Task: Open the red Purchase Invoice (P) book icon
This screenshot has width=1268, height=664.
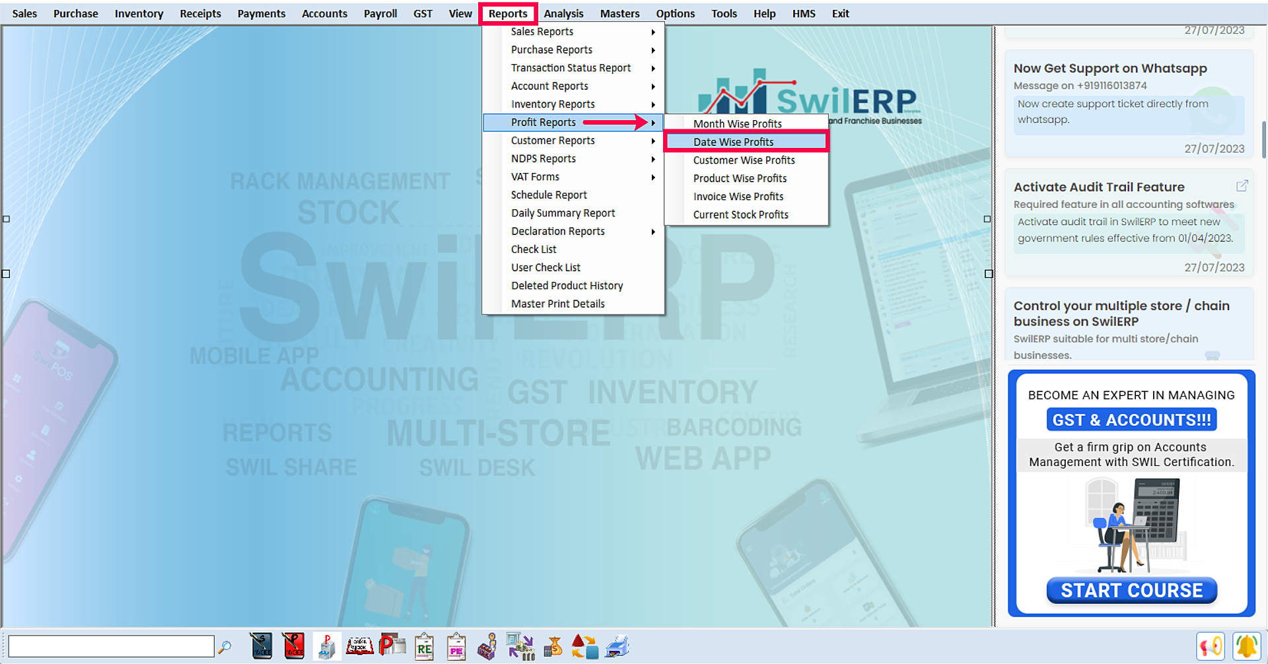Action: [294, 646]
